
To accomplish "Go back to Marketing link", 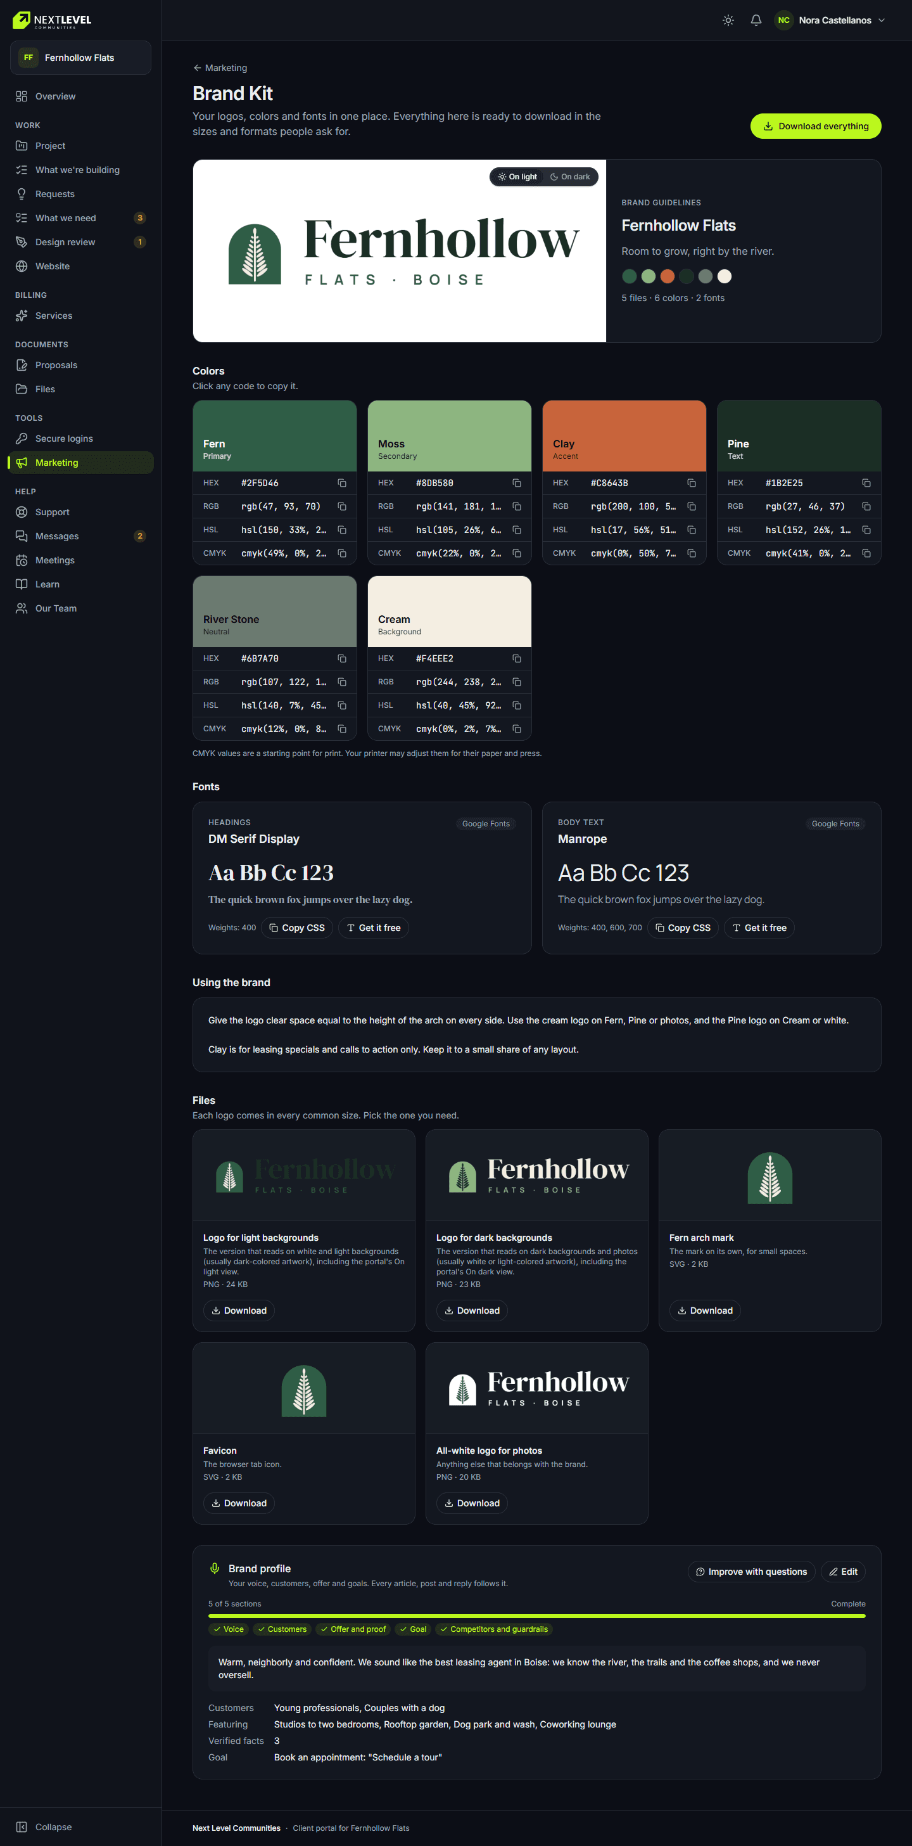I will [x=220, y=68].
